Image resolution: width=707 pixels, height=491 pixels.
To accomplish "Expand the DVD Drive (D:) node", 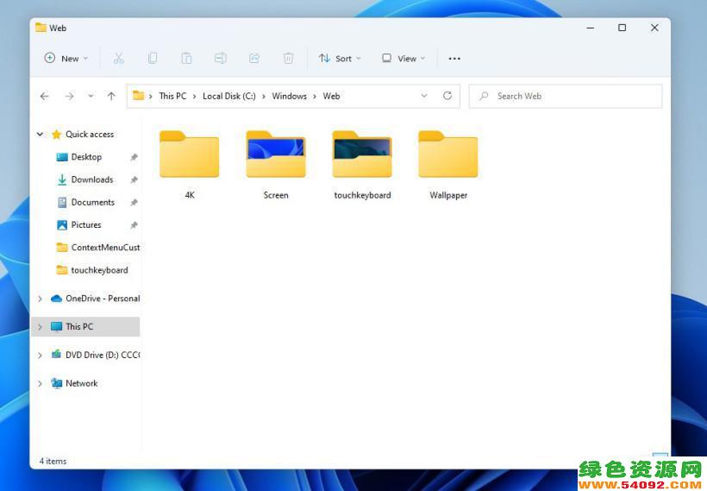I will point(41,356).
